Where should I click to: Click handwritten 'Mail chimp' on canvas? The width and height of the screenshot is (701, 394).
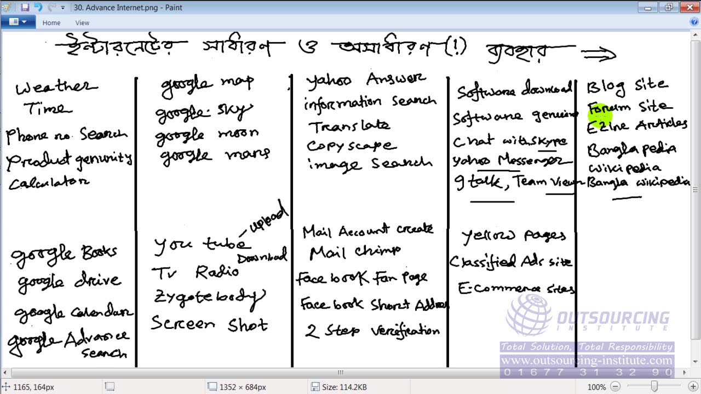pos(355,252)
